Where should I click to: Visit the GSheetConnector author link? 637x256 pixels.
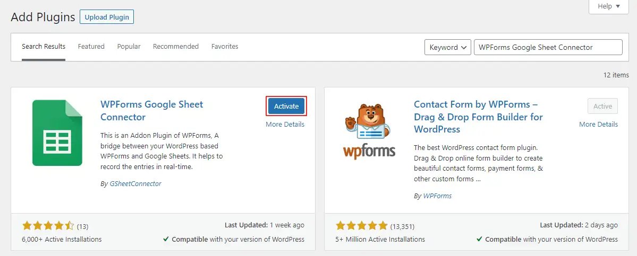[135, 184]
